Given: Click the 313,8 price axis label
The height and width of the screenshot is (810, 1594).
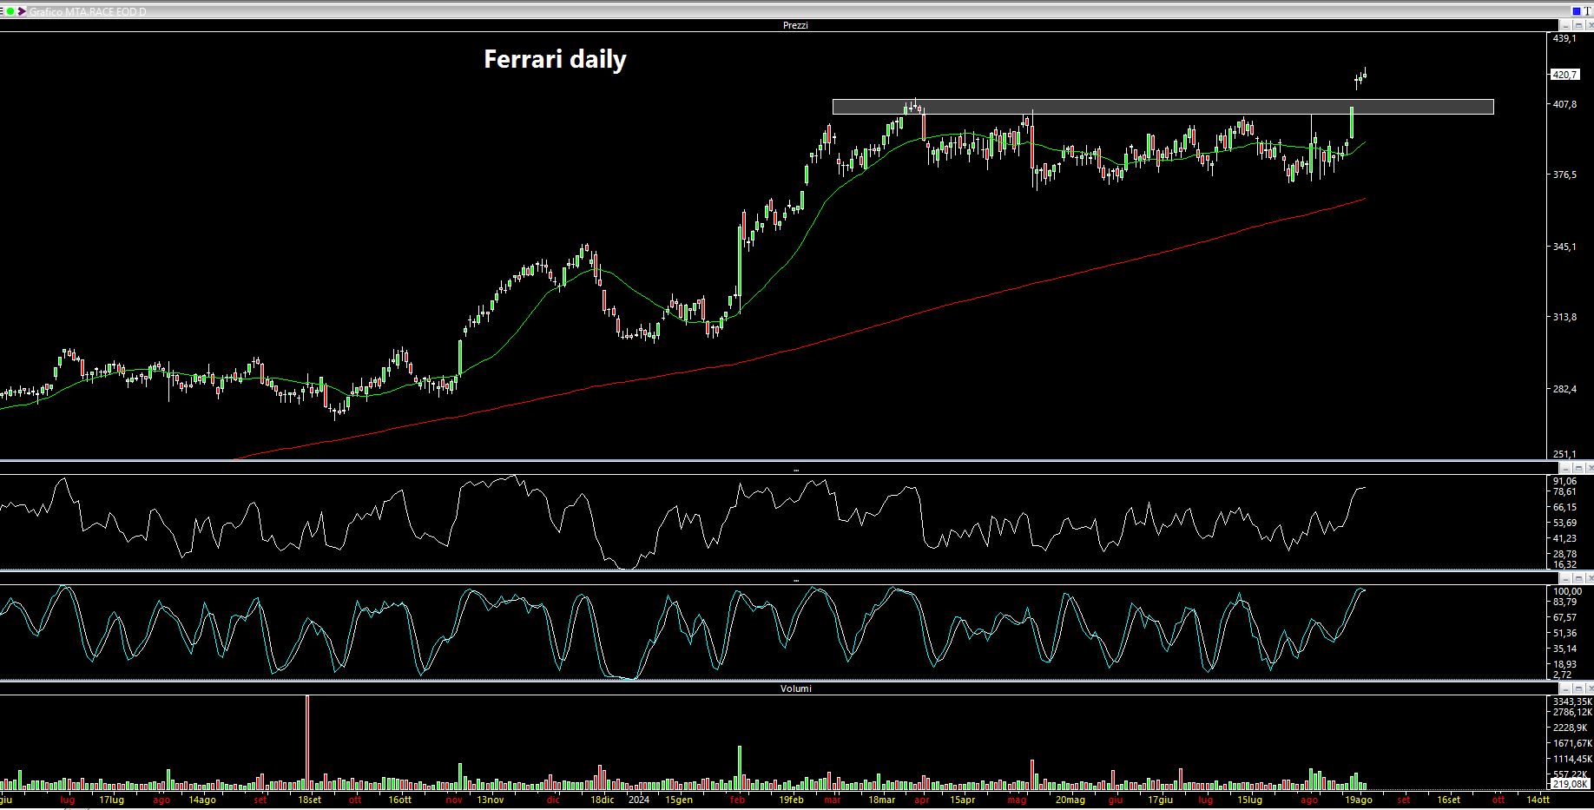Looking at the screenshot, I should (1564, 317).
